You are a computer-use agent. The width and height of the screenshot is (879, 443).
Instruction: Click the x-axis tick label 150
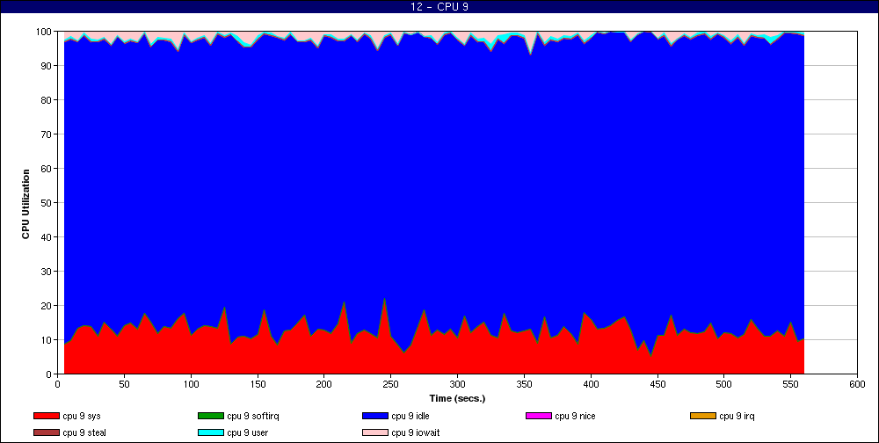point(258,385)
